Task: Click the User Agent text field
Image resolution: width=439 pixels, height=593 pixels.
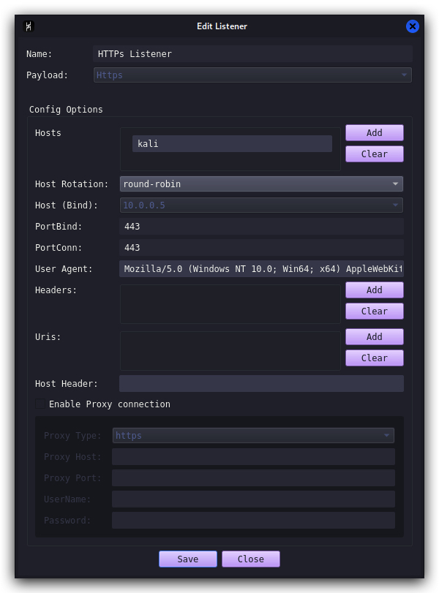Action: (x=261, y=268)
